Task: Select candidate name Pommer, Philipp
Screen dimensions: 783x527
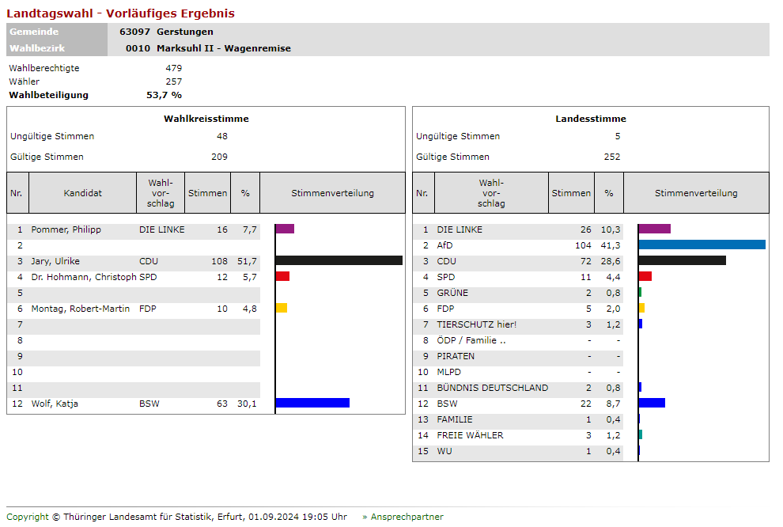Action: (66, 229)
